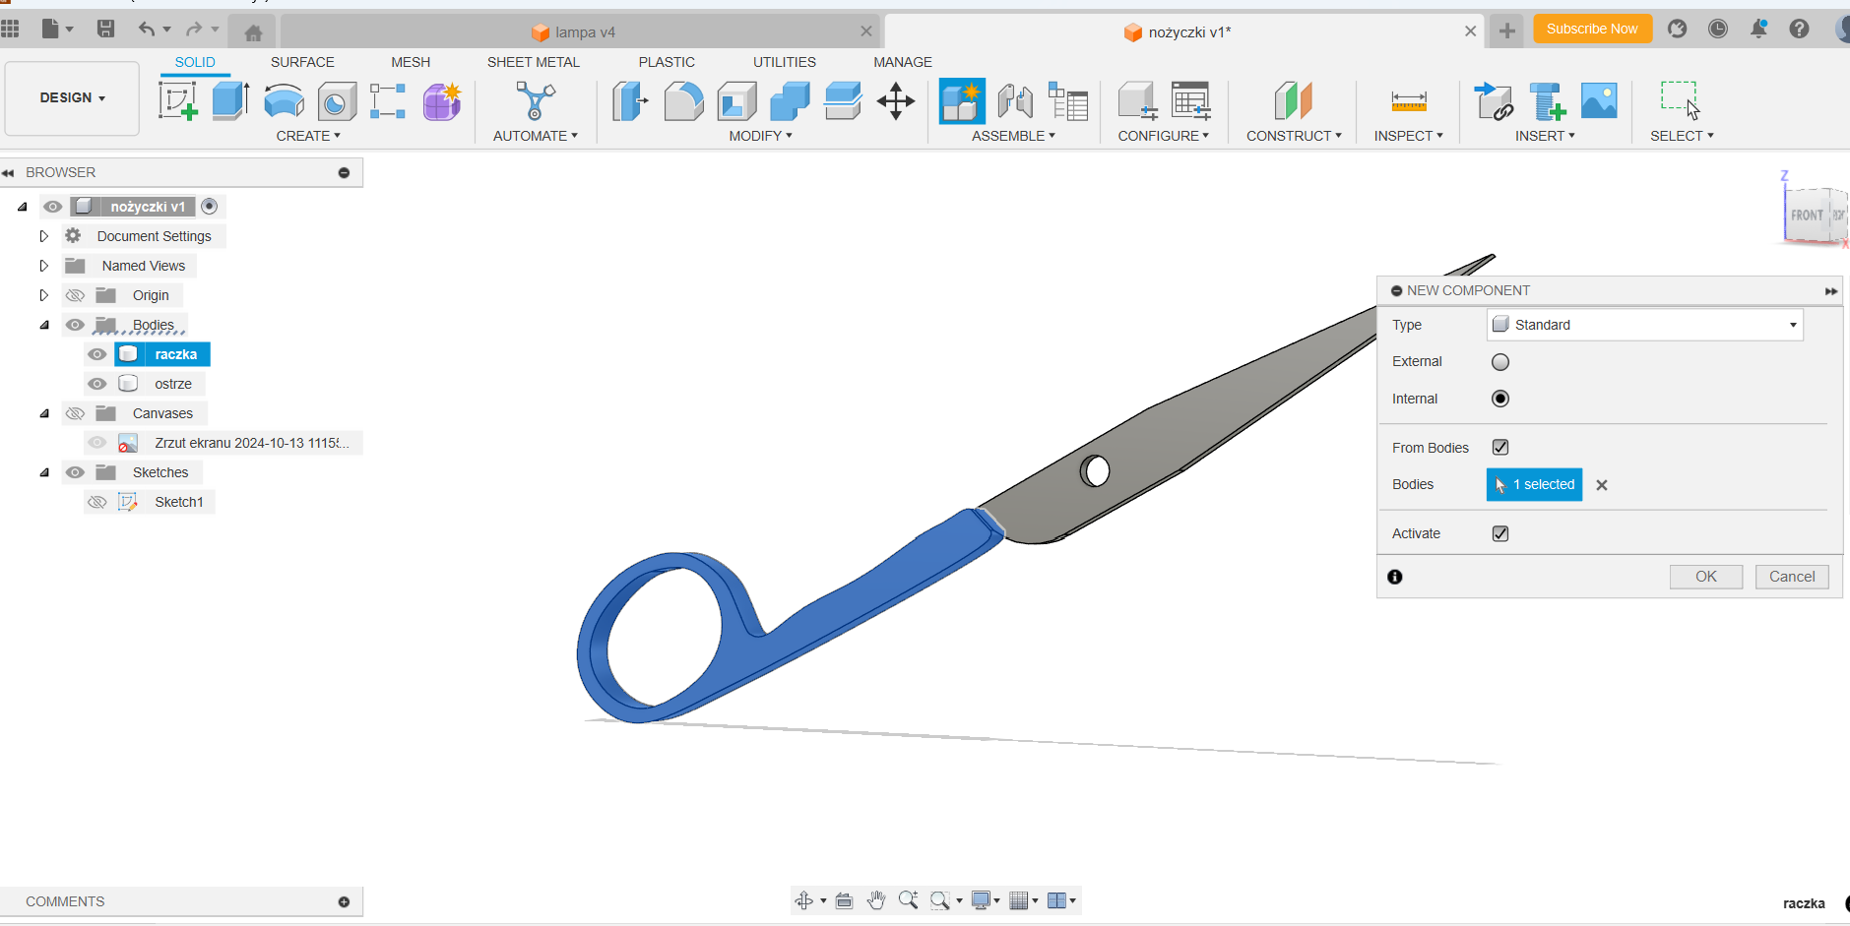Switch to the SHEET METAL tab
Screen dimensions: 1850x926
[x=534, y=62]
